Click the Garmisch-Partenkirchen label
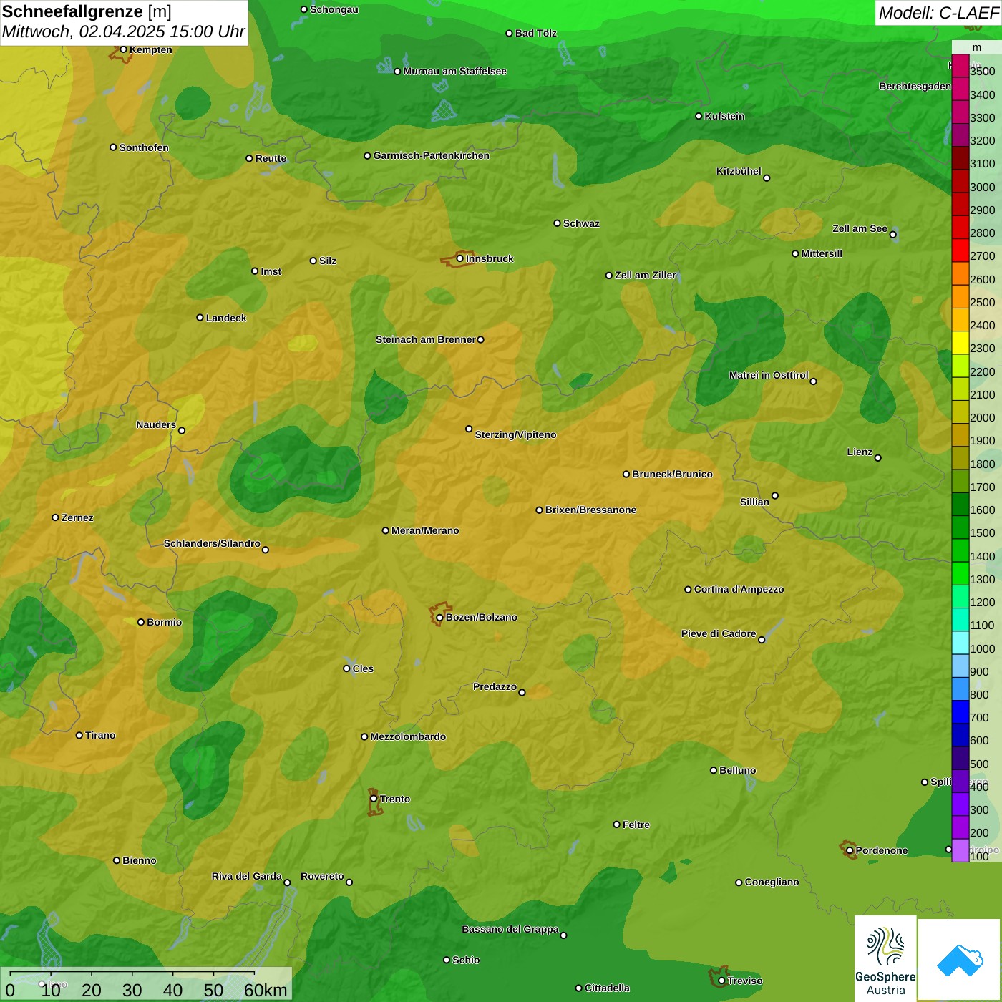Screen dimensions: 1002x1002 [432, 155]
